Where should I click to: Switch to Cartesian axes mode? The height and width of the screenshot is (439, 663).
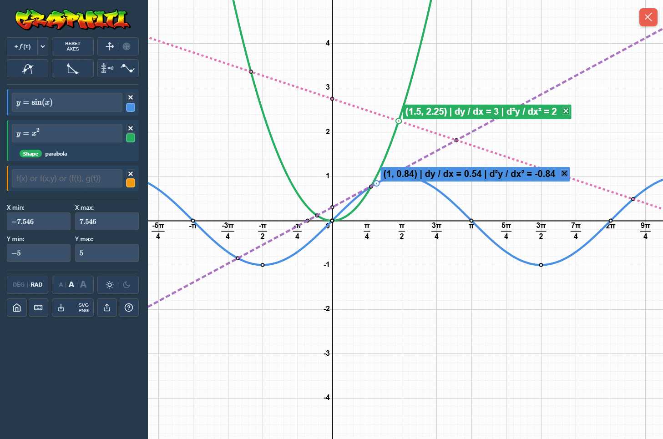(110, 46)
